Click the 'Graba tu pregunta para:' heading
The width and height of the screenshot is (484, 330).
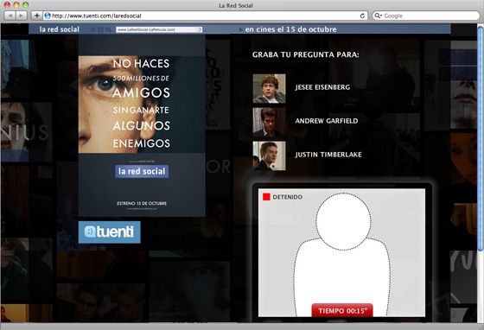point(306,54)
